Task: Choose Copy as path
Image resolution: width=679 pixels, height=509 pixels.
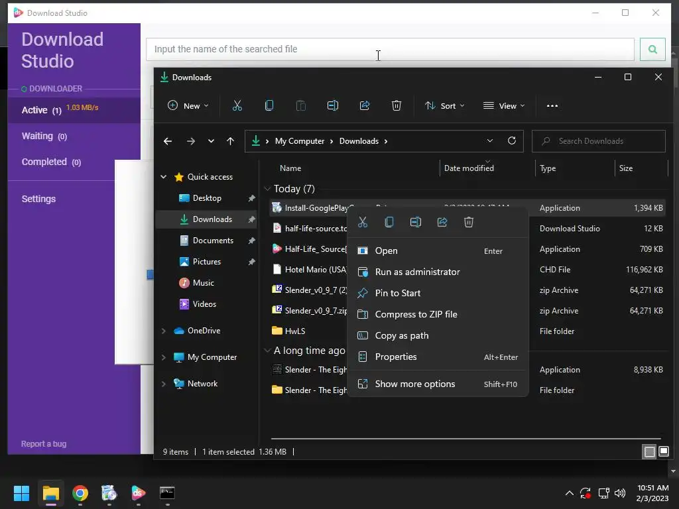Action: coord(438,335)
